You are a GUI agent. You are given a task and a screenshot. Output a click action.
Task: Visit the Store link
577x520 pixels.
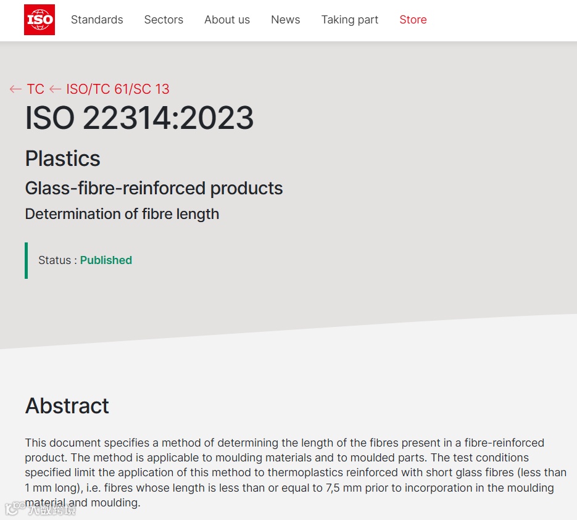[x=413, y=20]
